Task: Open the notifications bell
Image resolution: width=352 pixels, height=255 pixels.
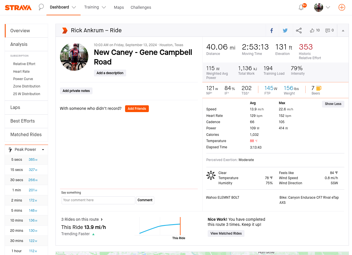Action: tap(301, 7)
